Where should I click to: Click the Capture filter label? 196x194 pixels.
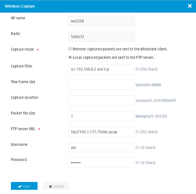coord(22,66)
